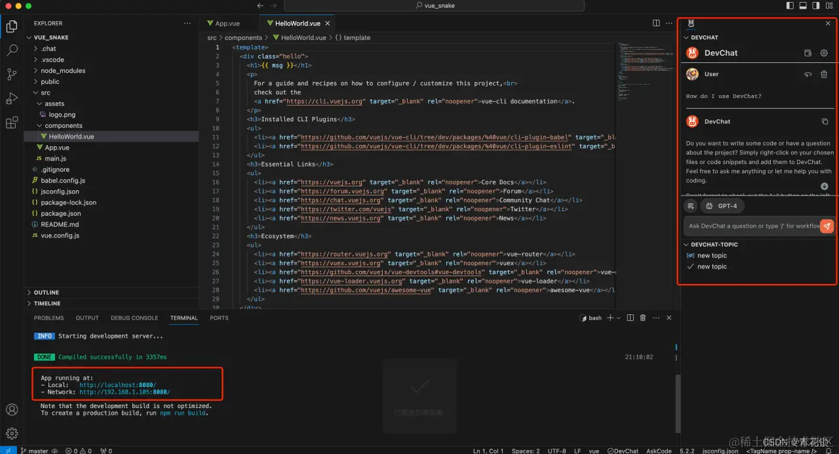Viewport: 839px width, 454px height.
Task: Open the PROBLEMS panel tab
Action: tap(49, 318)
